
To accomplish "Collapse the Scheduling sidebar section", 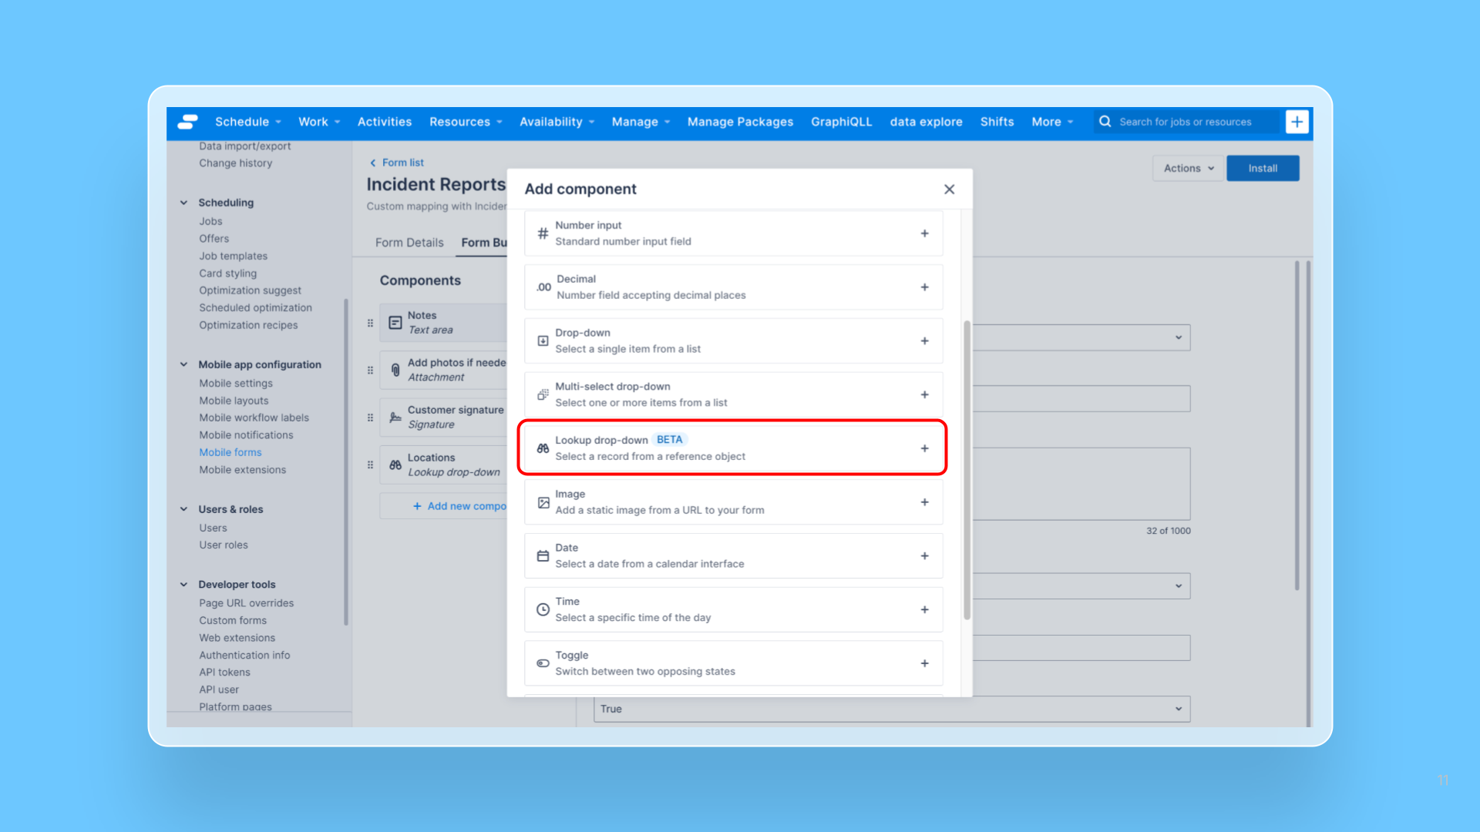I will tap(183, 203).
